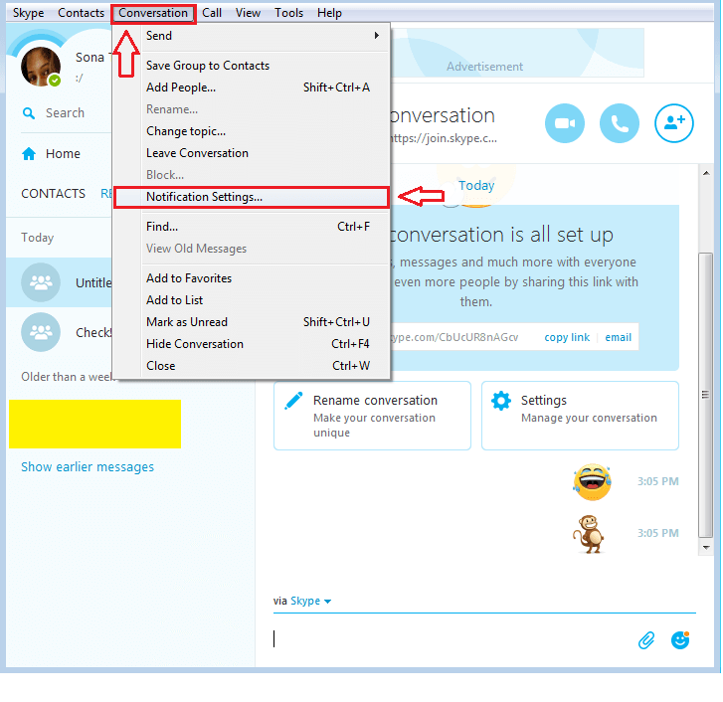Select Mark as Unread
723x702 pixels.
pyautogui.click(x=252, y=322)
